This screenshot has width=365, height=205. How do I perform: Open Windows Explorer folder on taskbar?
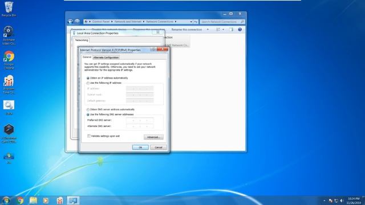pyautogui.click(x=33, y=200)
